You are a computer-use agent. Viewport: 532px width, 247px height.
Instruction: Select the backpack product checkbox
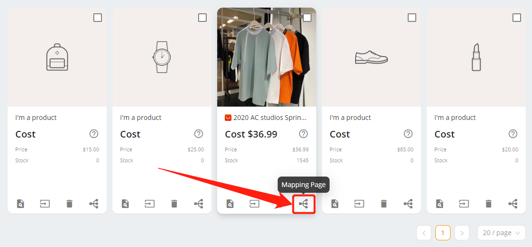(98, 18)
